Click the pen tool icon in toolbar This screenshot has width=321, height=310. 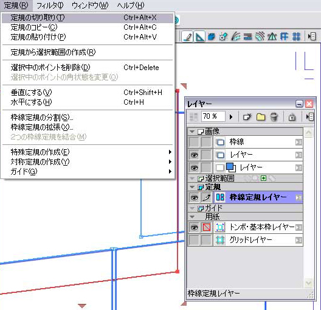187,37
